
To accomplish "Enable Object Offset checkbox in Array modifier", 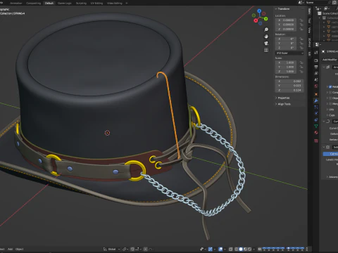I will tap(330, 98).
